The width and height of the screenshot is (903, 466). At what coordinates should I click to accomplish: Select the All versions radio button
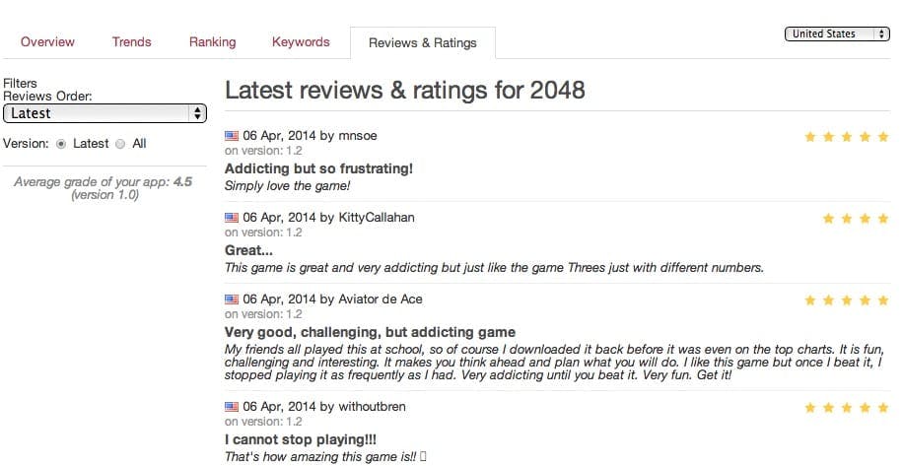tap(120, 144)
